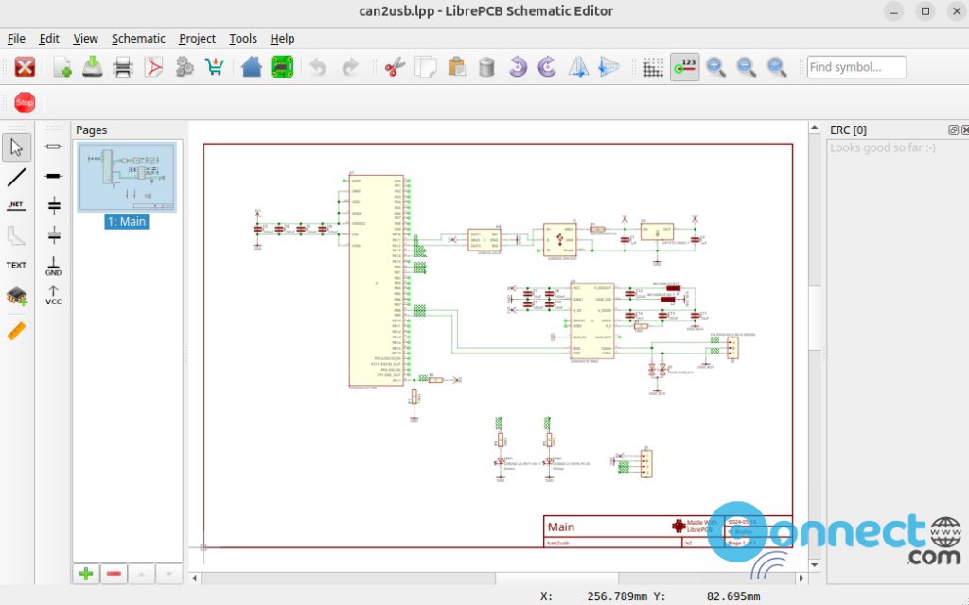Open Control Panel with the house icon
Screen dimensions: 969x605
(x=252, y=67)
